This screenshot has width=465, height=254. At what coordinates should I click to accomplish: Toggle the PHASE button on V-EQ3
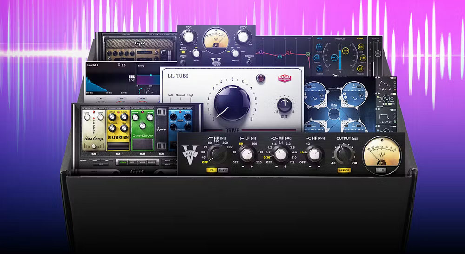click(x=223, y=170)
